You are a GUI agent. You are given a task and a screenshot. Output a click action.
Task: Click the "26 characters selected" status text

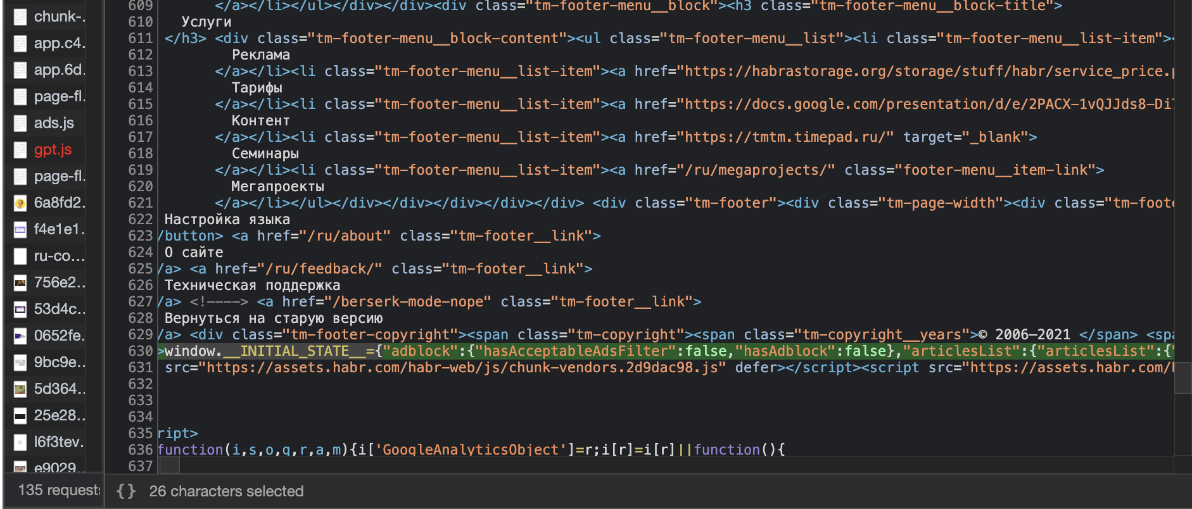pos(226,491)
